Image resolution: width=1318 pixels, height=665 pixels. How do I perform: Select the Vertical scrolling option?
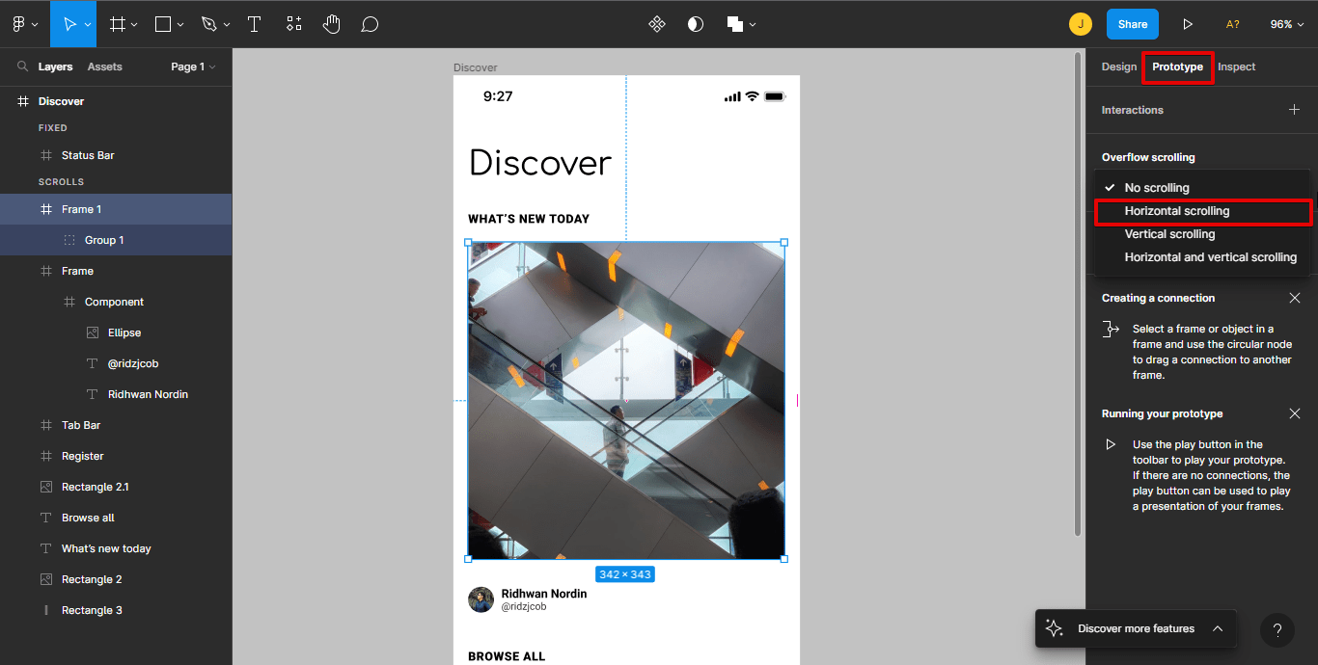(1169, 233)
